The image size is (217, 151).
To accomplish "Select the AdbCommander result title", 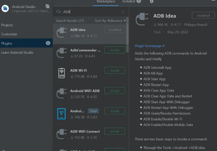I will click(85, 50).
